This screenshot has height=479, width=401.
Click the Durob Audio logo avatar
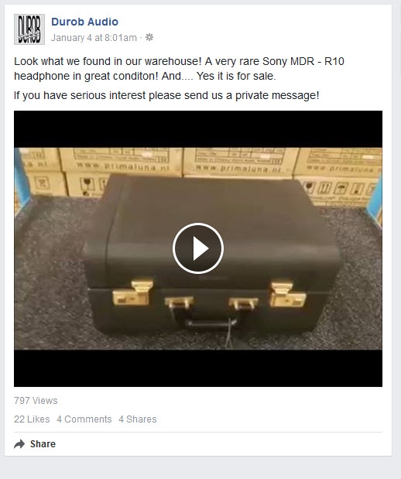point(29,29)
